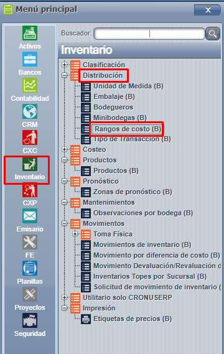Focus the Buscador search field
The width and height of the screenshot is (224, 354).
(149, 34)
